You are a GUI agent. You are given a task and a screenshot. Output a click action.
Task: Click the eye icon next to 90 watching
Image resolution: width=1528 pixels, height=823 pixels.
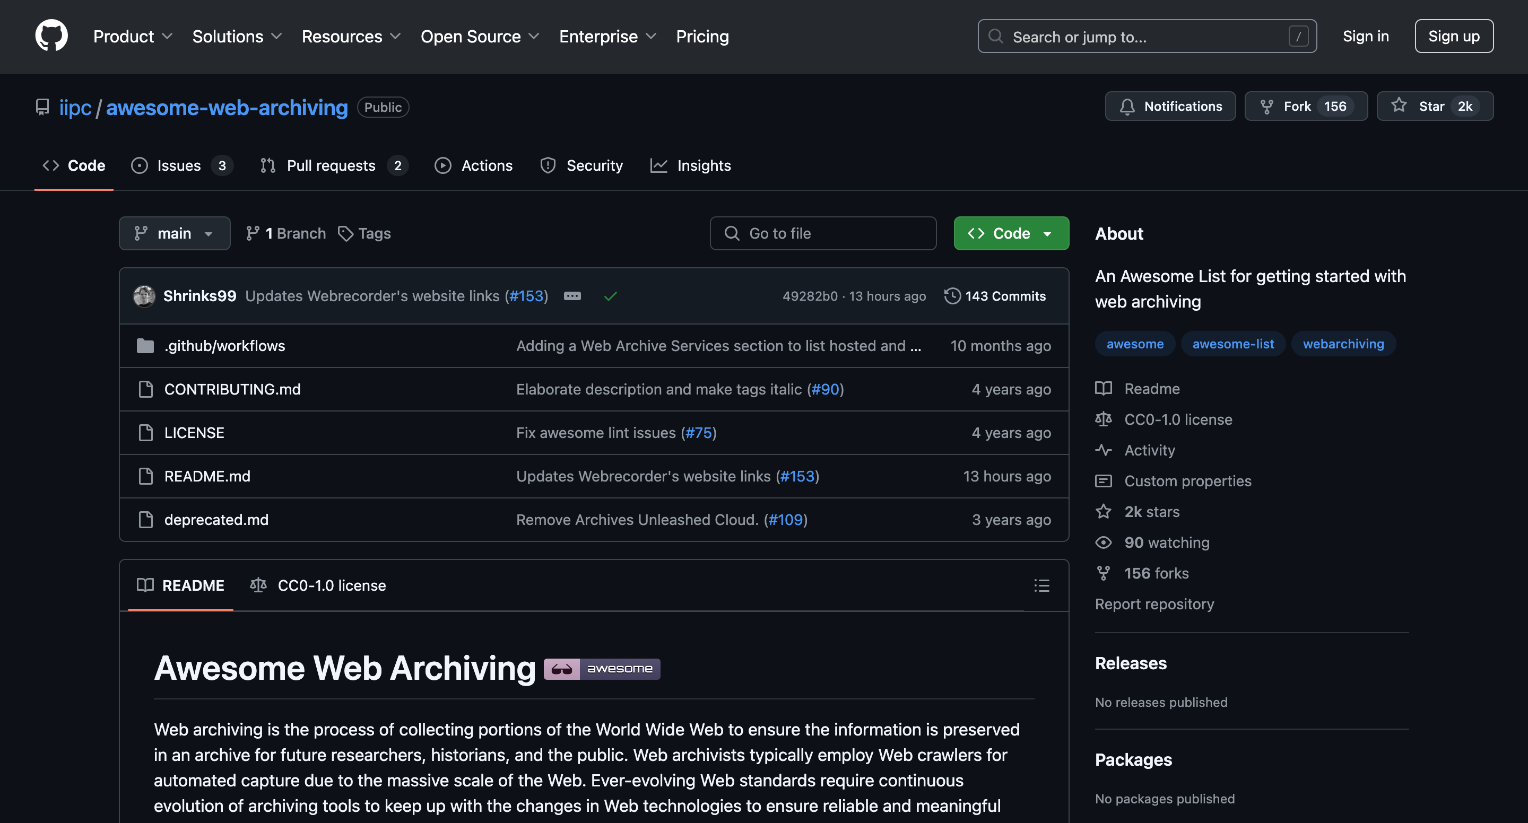(1104, 542)
